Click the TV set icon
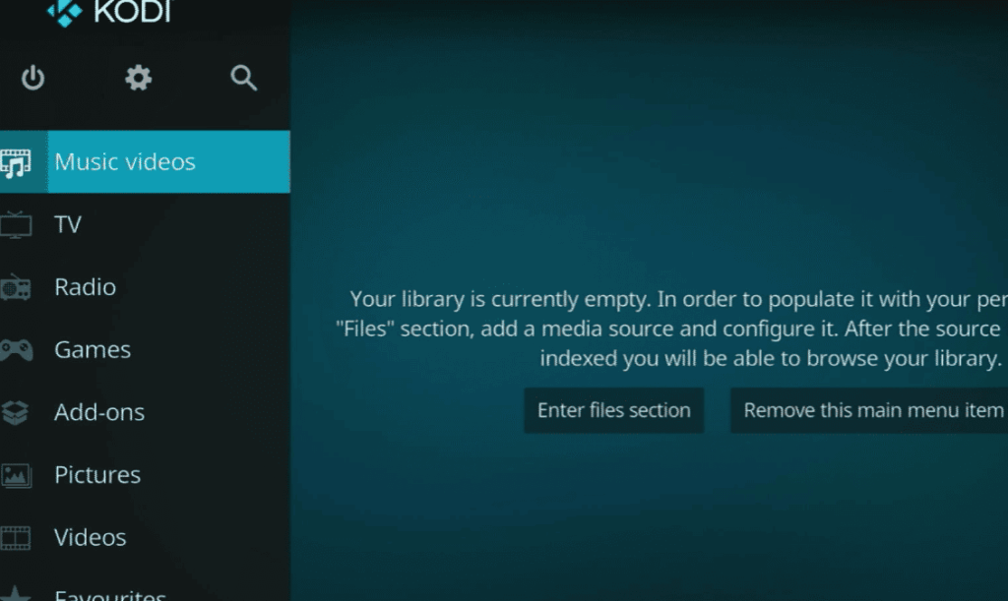This screenshot has height=601, width=1008. (16, 224)
